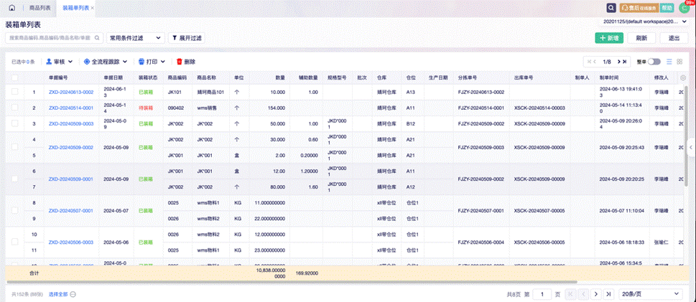Open packing order ZXD-20240507-0001 link
This screenshot has width=696, height=302.
[71, 211]
